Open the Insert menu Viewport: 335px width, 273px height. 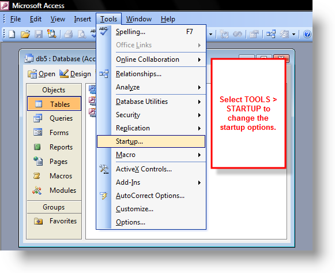click(x=82, y=19)
